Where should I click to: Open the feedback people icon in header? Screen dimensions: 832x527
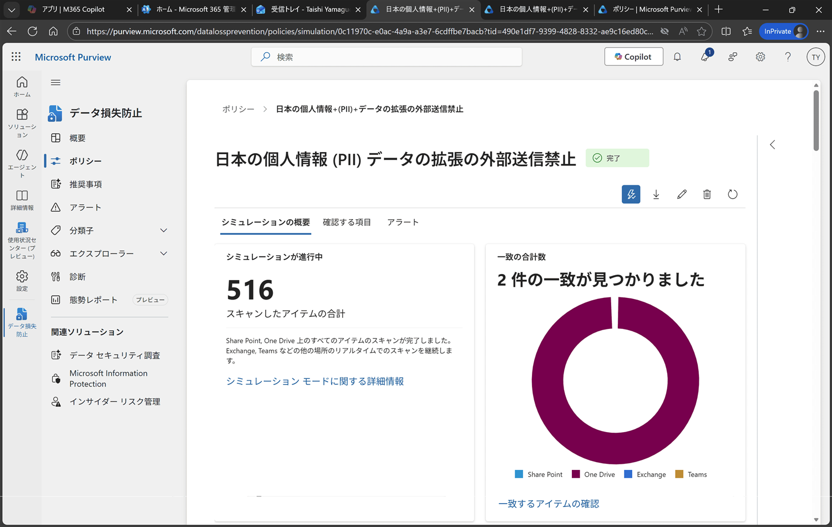coord(733,57)
